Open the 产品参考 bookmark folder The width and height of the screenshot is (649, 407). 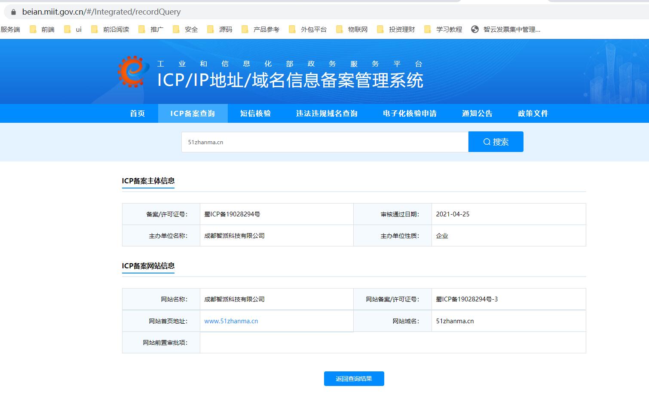click(x=260, y=29)
